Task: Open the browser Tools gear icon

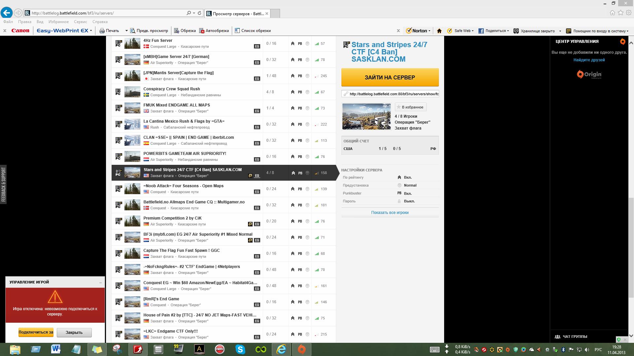Action: pos(629,13)
